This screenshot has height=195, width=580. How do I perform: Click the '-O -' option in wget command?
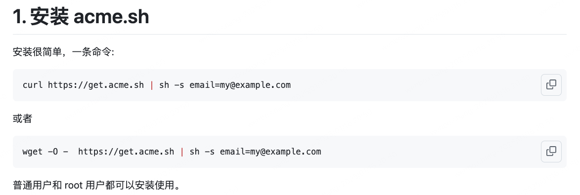(x=58, y=152)
